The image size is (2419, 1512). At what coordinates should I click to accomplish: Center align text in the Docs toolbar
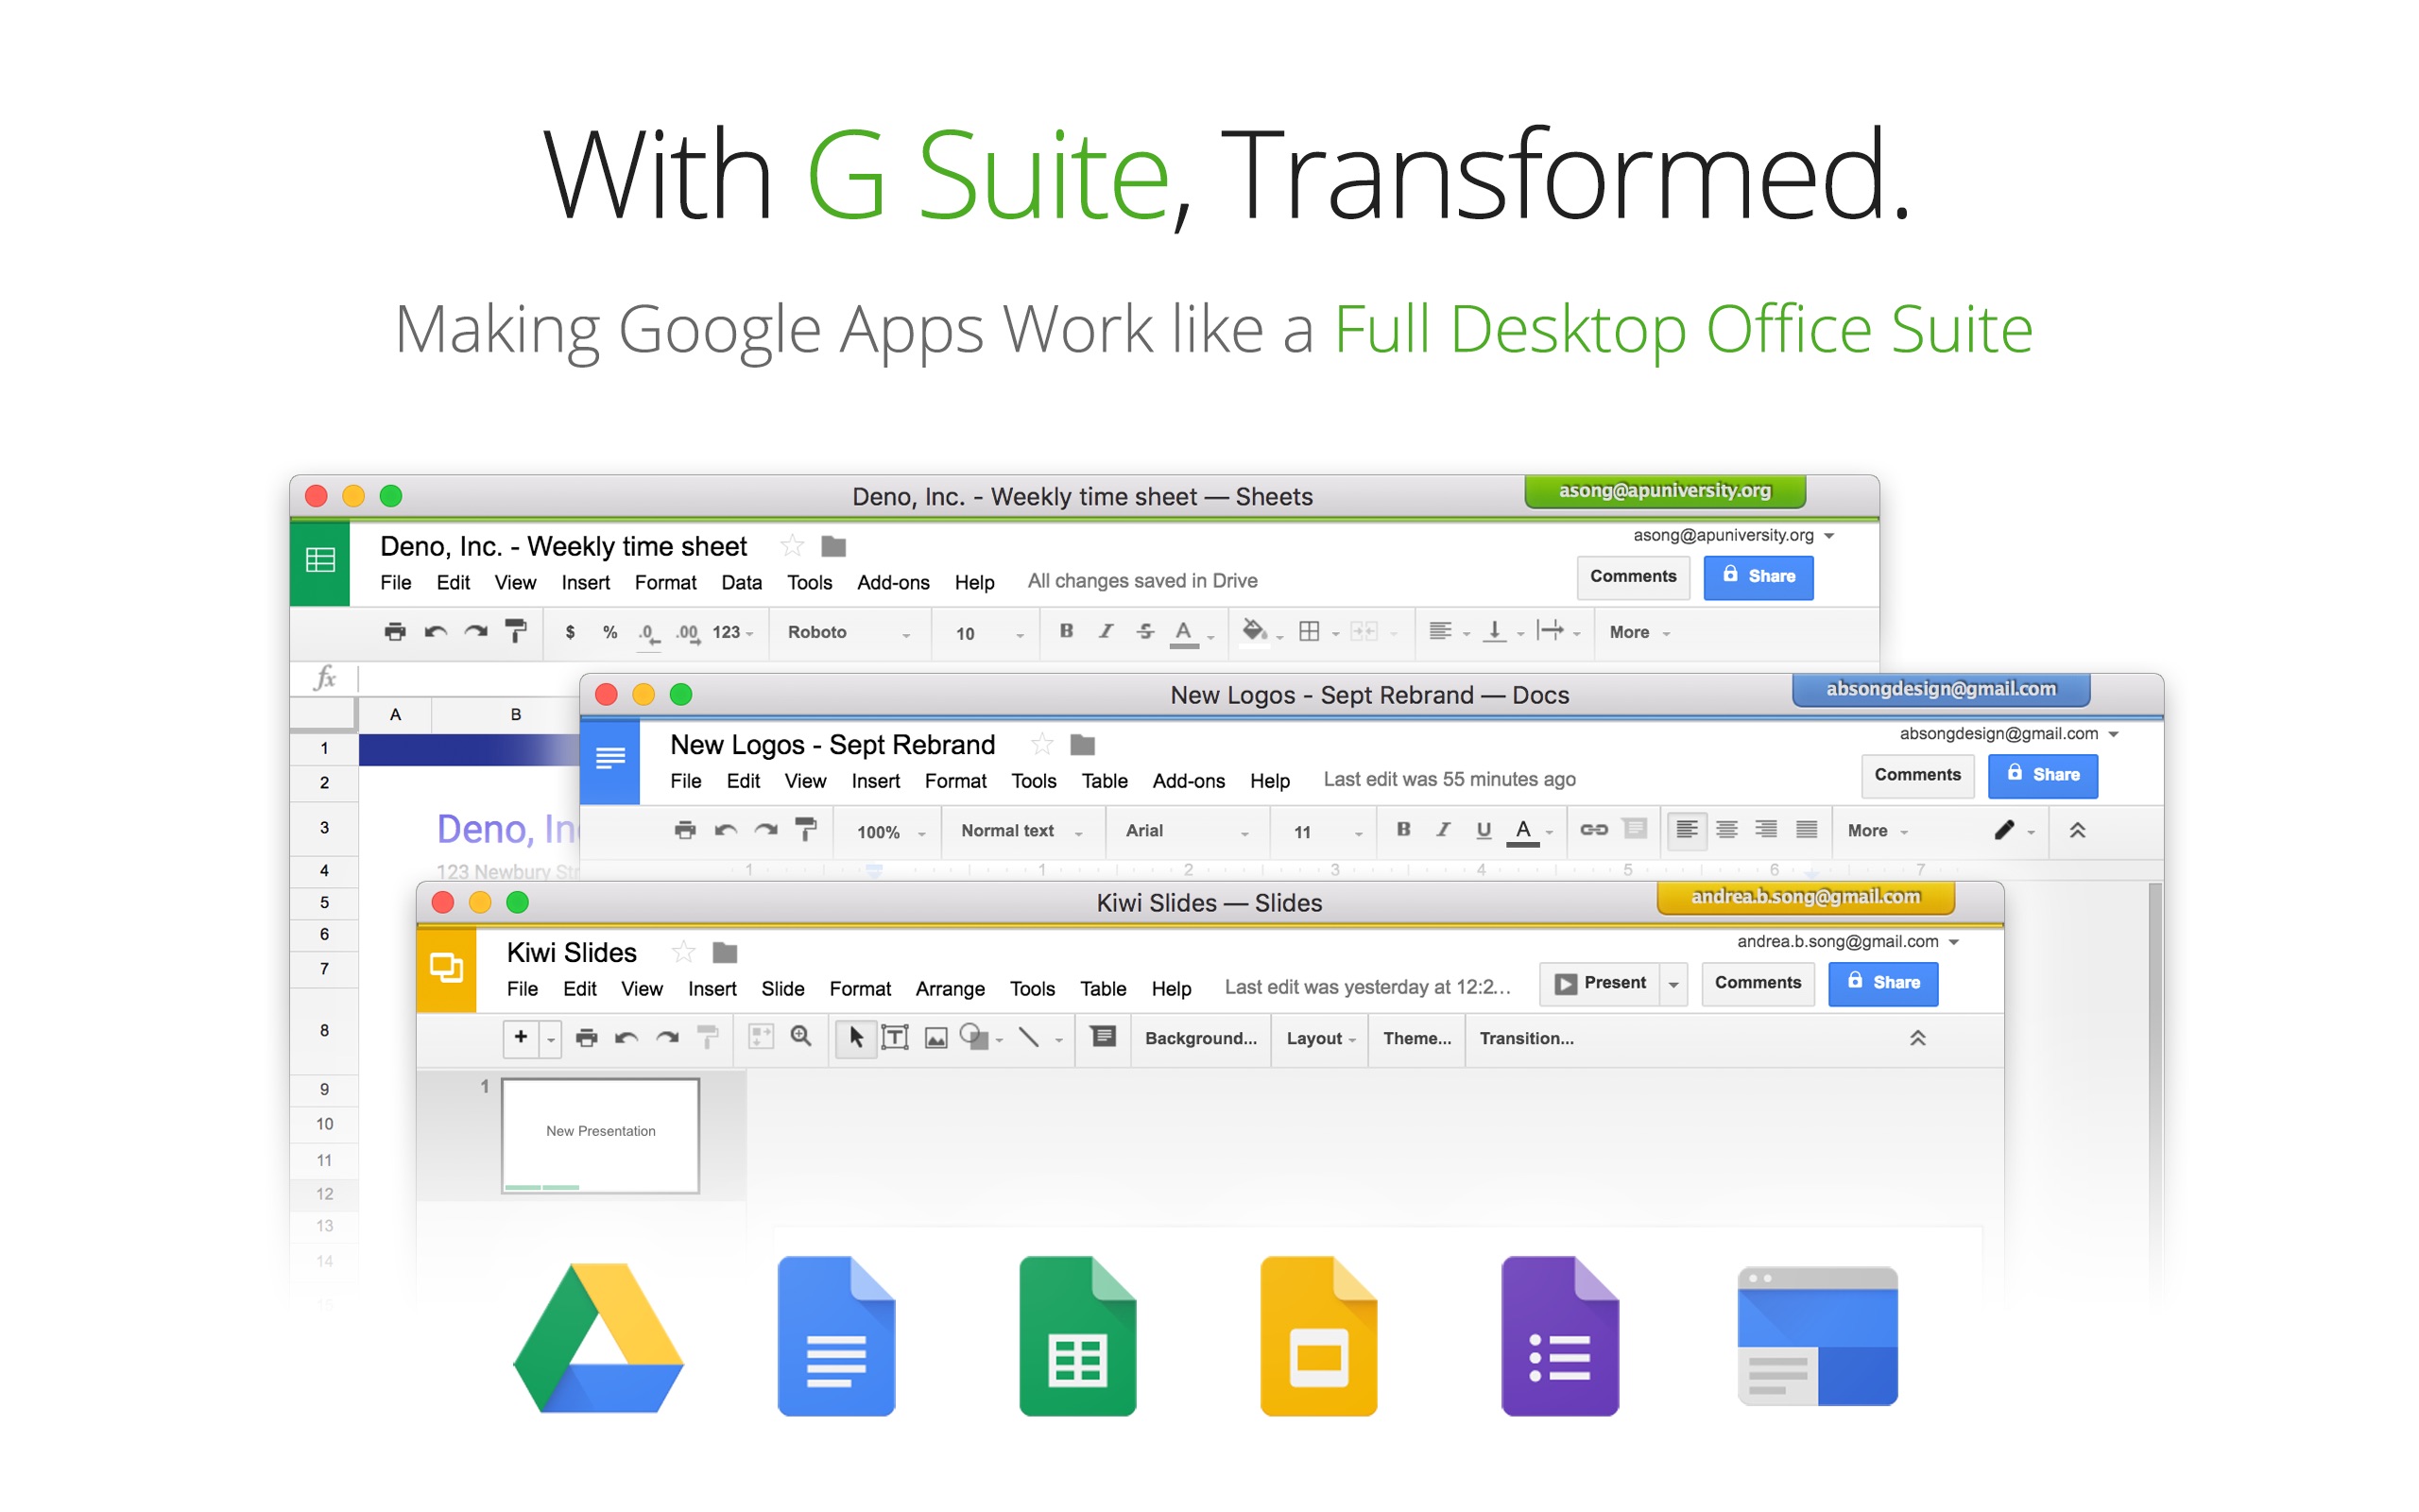point(1726,830)
